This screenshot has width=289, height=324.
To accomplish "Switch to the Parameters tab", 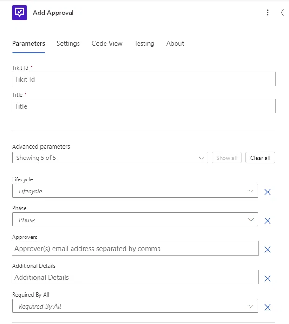I will (28, 43).
